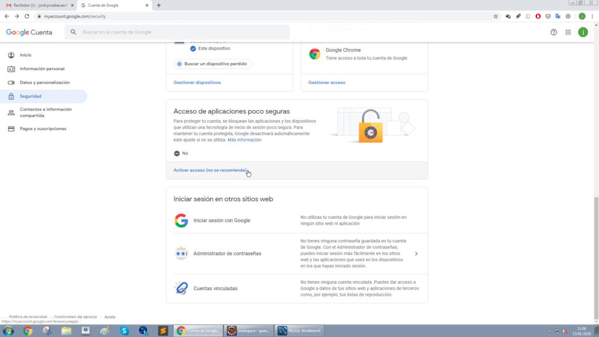Image resolution: width=599 pixels, height=337 pixels.
Task: Click the Buscar en la cuenta search field
Action: tap(175, 32)
